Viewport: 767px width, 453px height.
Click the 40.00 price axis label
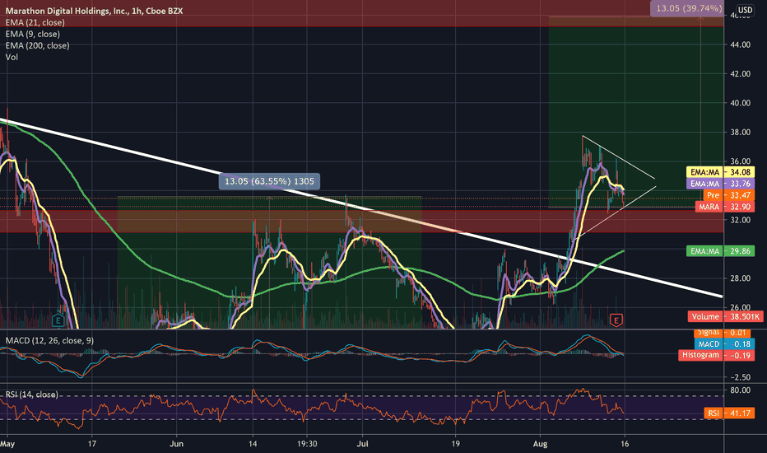740,103
